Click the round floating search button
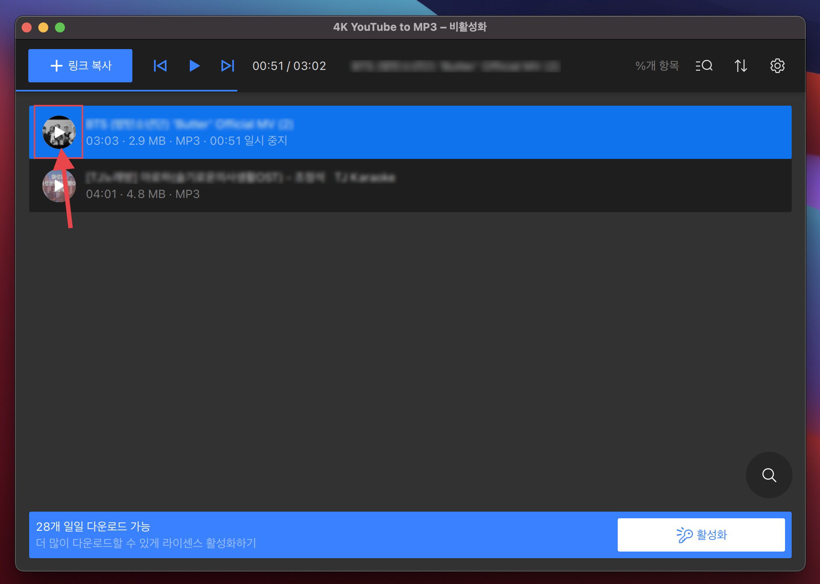Viewport: 820px width, 584px height. point(769,475)
